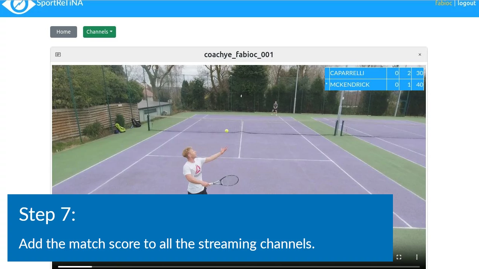Click CAPARRELLI's point score of 30
The image size is (479, 269).
(x=419, y=73)
